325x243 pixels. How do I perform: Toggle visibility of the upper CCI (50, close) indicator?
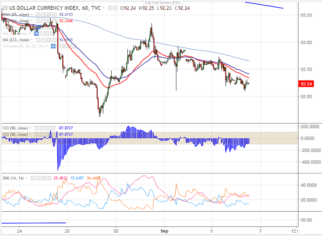(x=37, y=128)
